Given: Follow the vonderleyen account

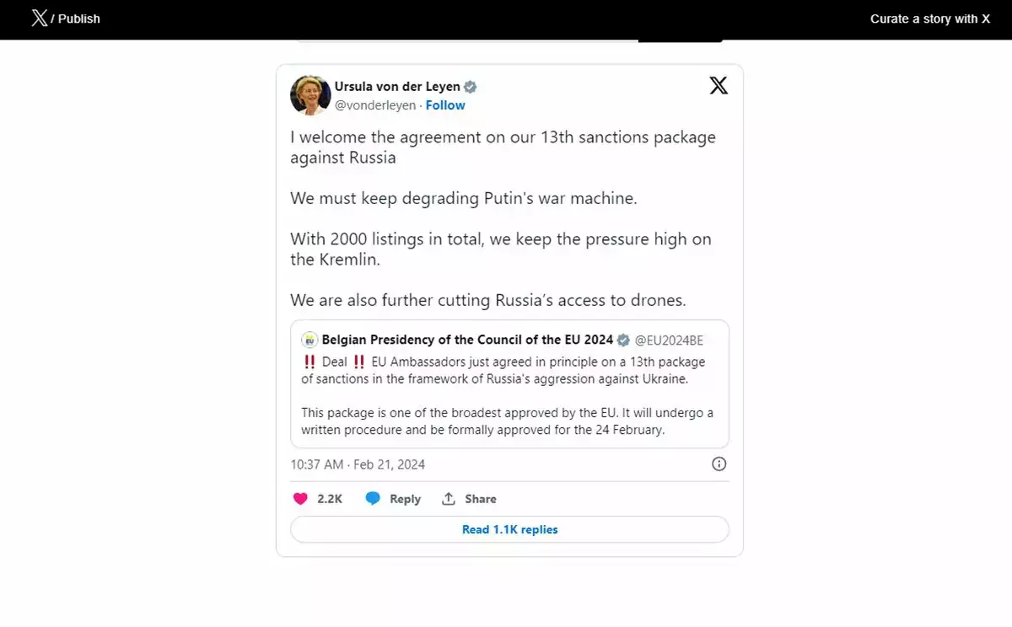Looking at the screenshot, I should [445, 105].
